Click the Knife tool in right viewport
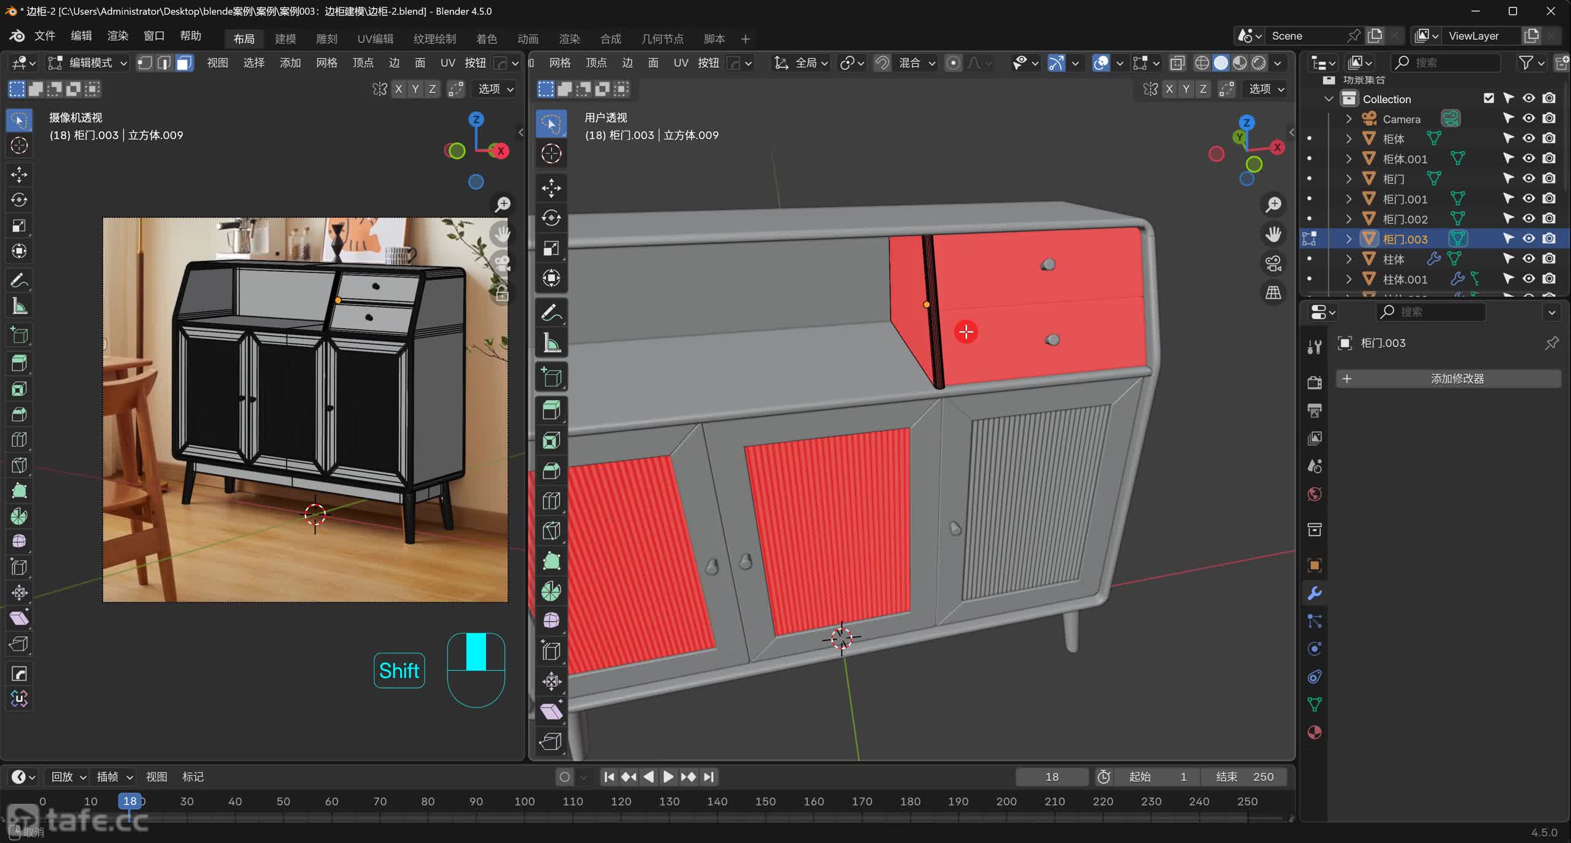1571x843 pixels. point(551,531)
